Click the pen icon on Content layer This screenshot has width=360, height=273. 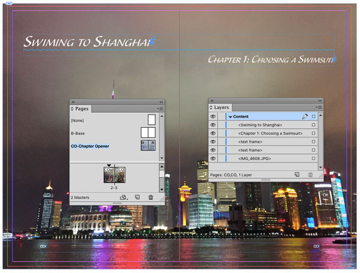pos(305,116)
